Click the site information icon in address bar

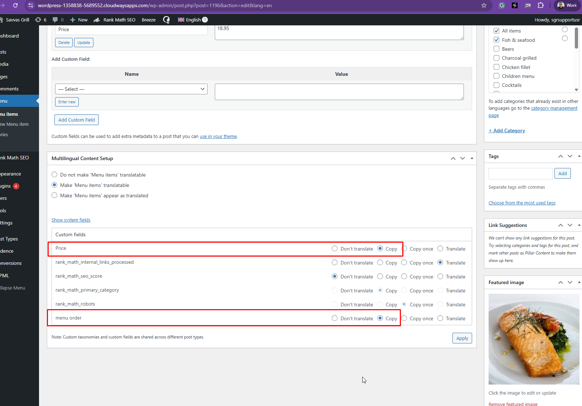[31, 5]
